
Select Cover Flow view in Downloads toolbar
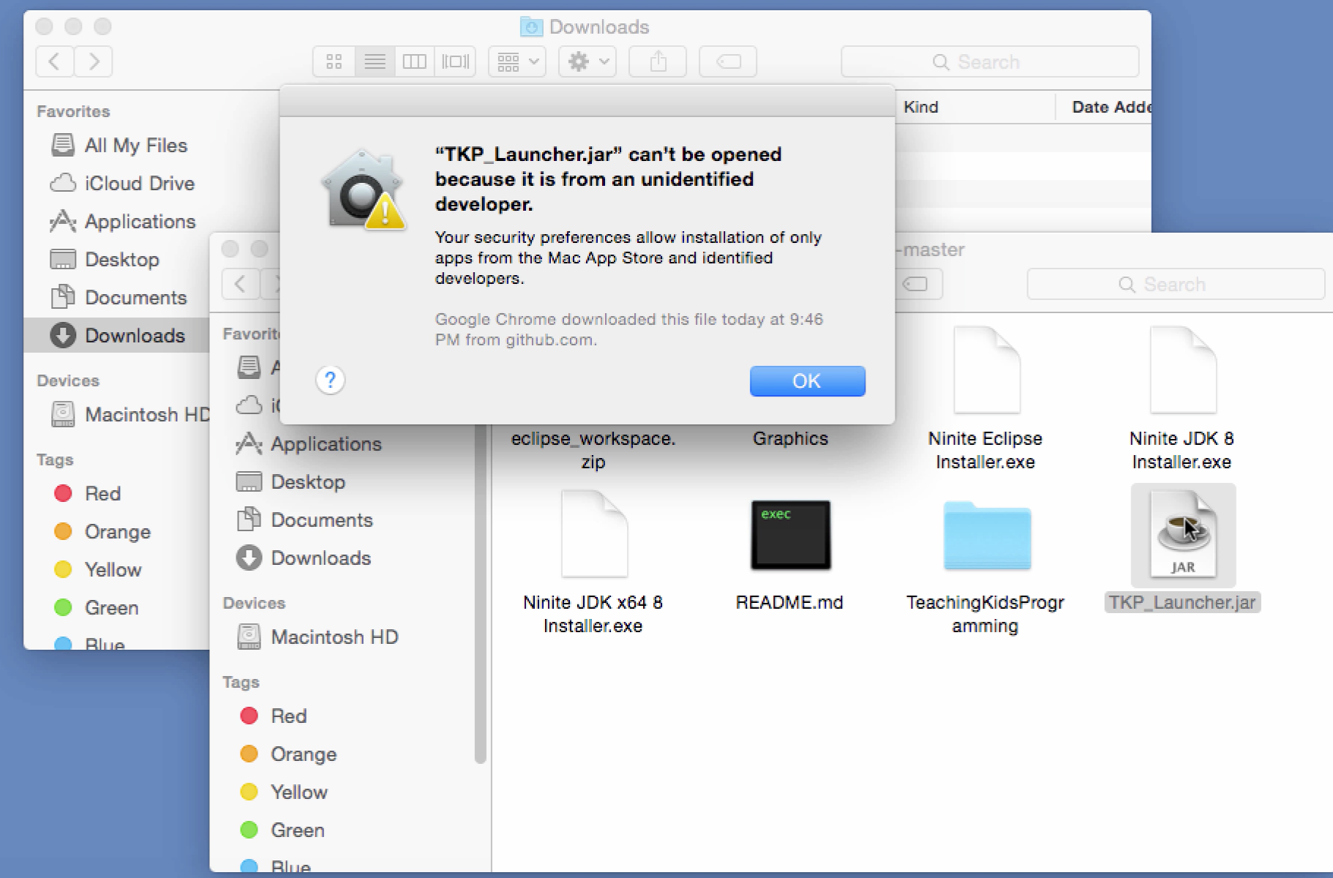(x=455, y=62)
